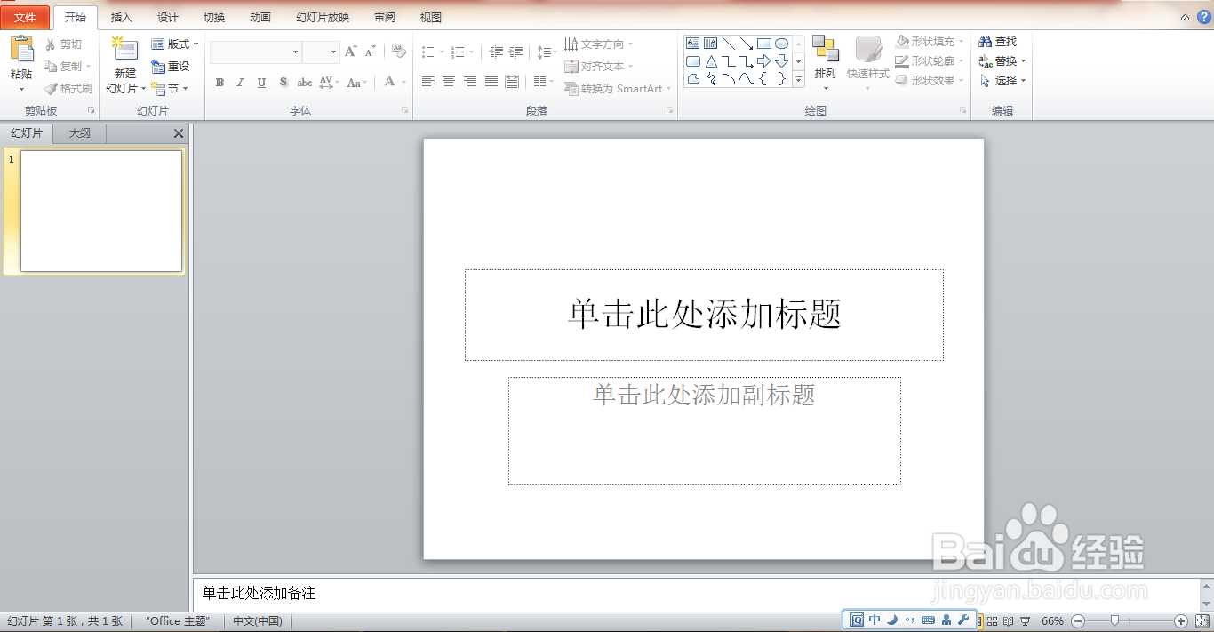
Task: Select the Arrow line shape
Action: (x=747, y=43)
